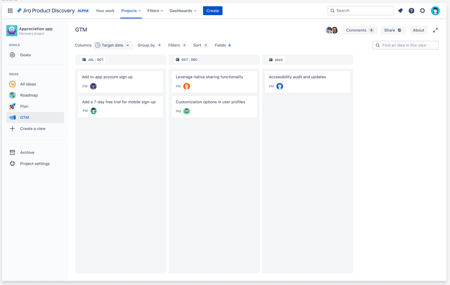Expand the Dashboards menu
Image resolution: width=450 pixels, height=285 pixels.
[183, 11]
